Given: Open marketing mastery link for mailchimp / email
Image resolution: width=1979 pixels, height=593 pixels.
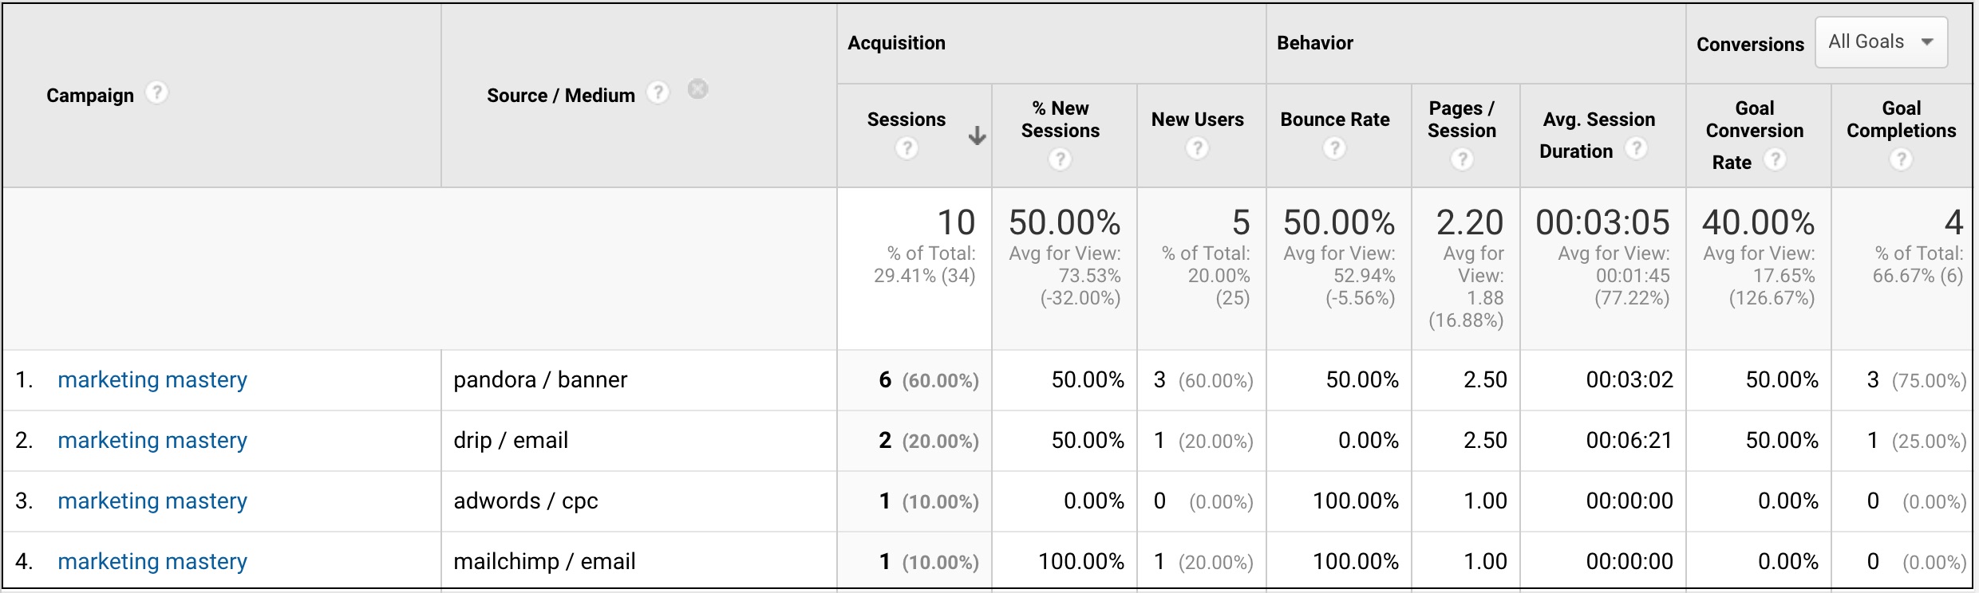Looking at the screenshot, I should (x=152, y=562).
